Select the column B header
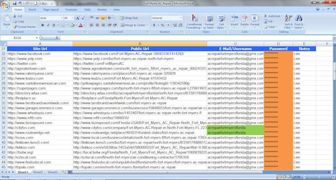This screenshot has height=180, width=336. pyautogui.click(x=140, y=44)
